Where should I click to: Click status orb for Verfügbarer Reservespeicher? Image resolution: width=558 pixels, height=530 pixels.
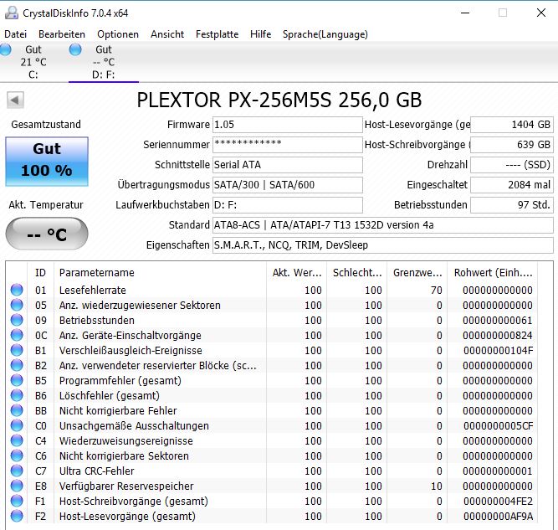click(x=17, y=486)
